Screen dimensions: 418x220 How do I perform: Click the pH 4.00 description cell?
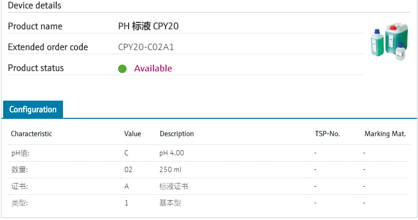coord(172,153)
